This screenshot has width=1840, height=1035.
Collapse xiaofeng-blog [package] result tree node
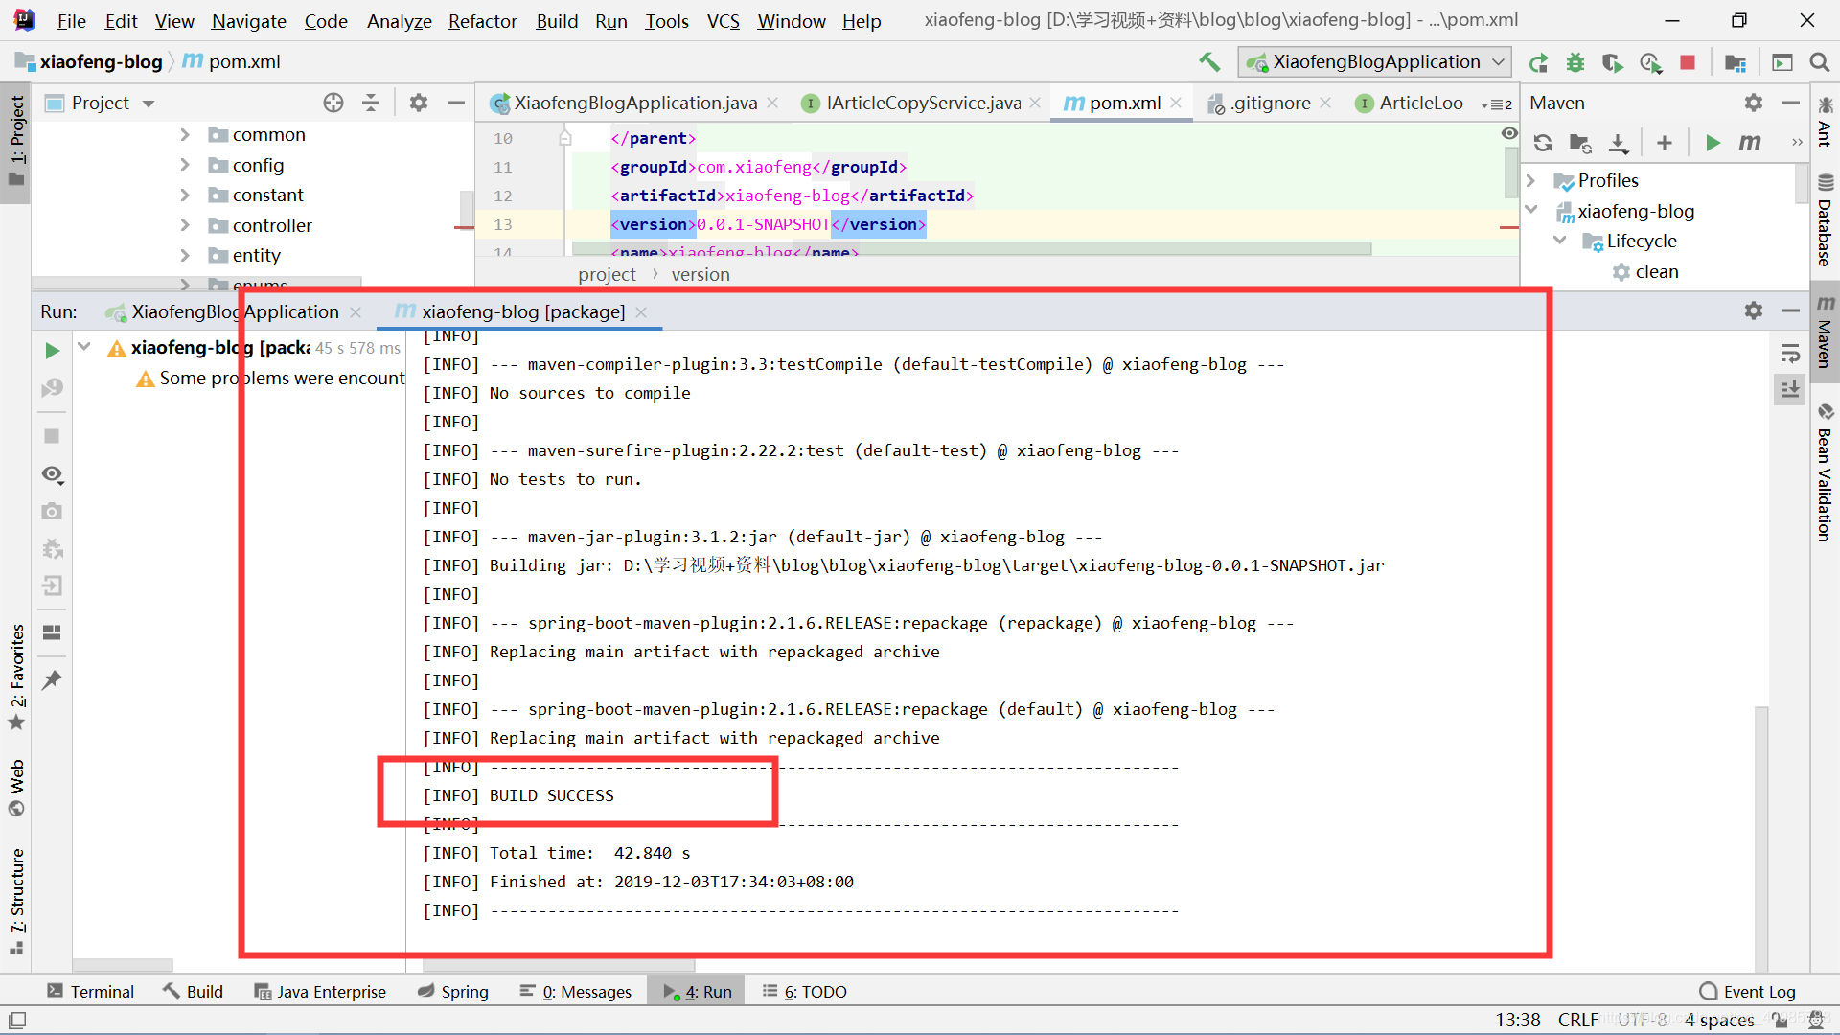pos(84,347)
